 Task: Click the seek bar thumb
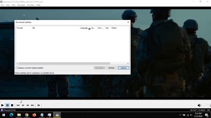coord(21,102)
